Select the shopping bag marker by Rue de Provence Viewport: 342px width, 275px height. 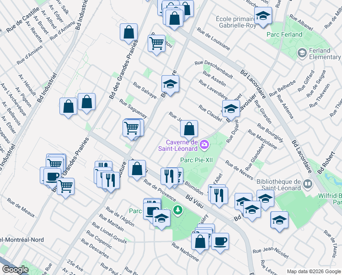pos(137,169)
